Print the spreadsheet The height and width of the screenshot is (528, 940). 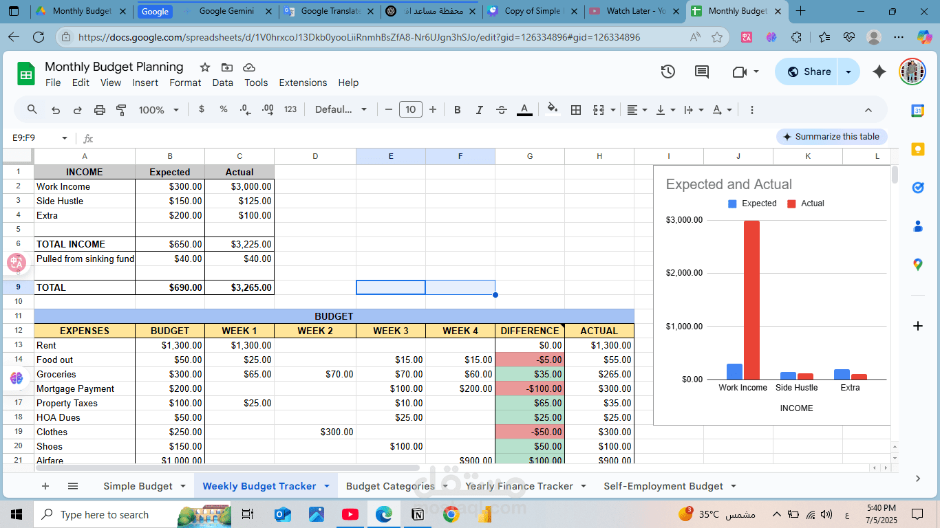[100, 110]
